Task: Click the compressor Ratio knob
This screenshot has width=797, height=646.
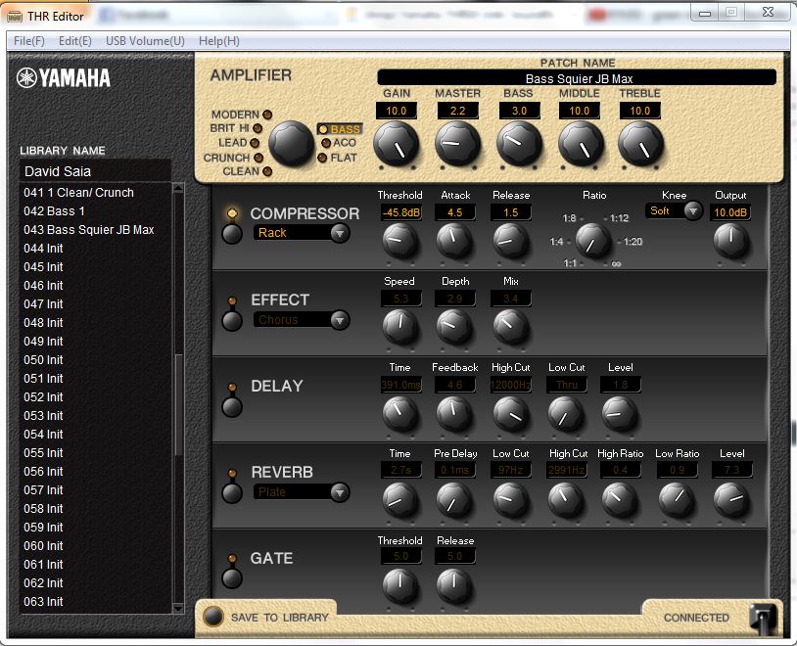Action: tap(592, 240)
